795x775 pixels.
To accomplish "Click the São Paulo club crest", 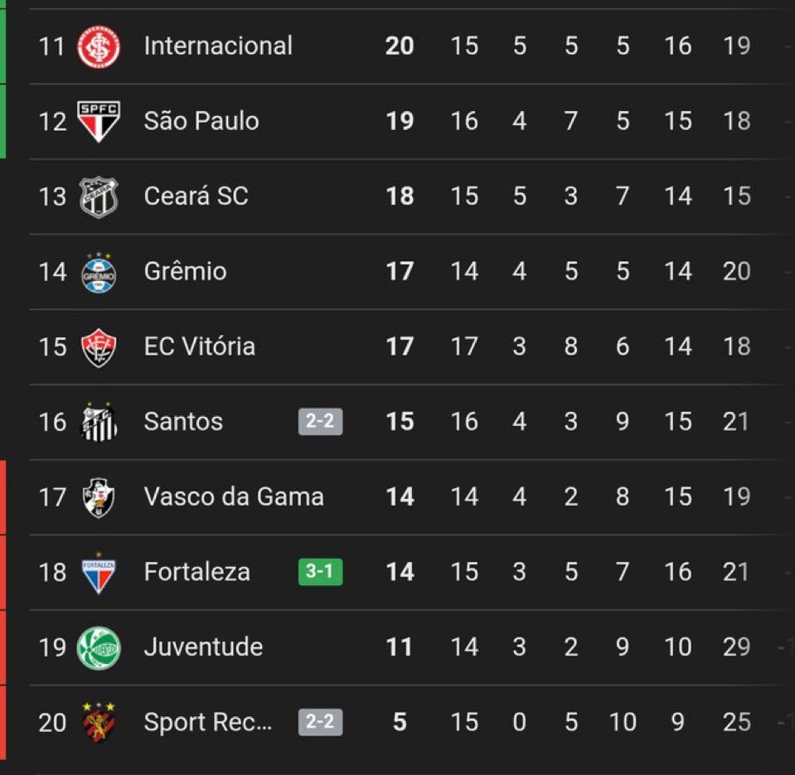I will coord(99,121).
